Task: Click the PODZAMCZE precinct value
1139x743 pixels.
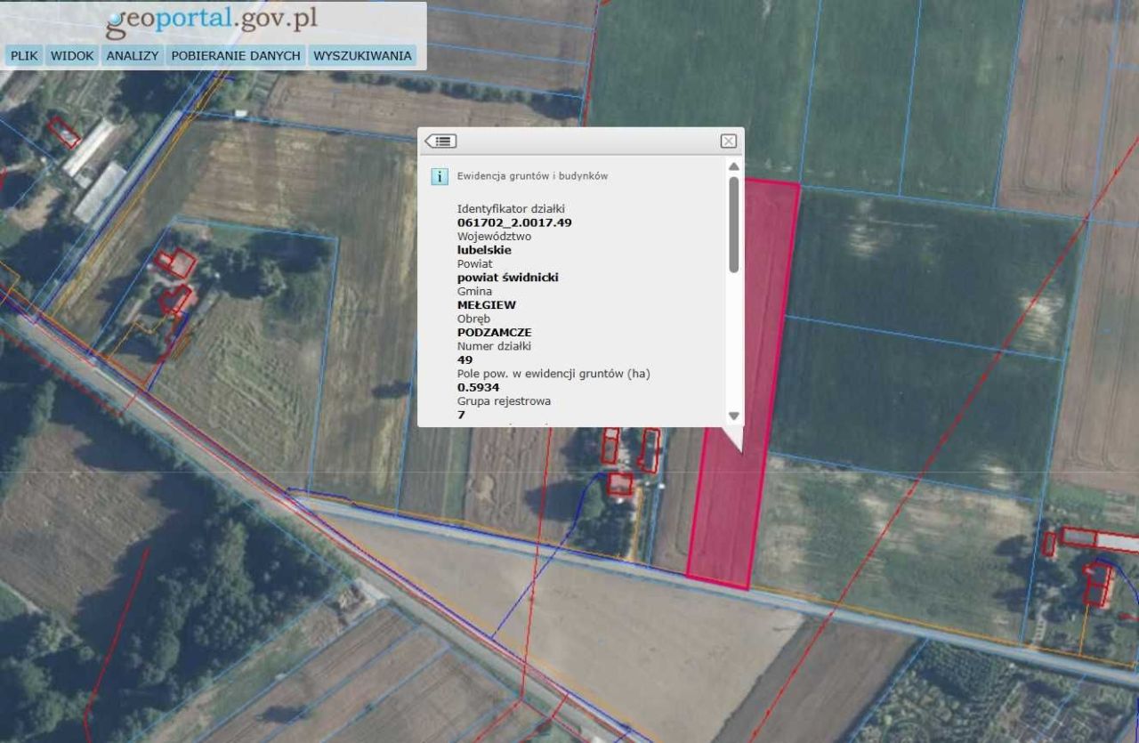Action: point(494,332)
